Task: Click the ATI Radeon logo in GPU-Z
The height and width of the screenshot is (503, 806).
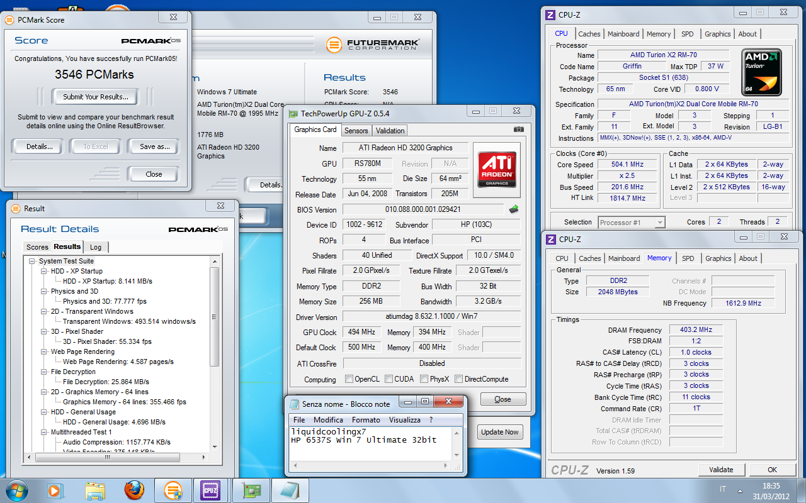Action: tap(497, 169)
